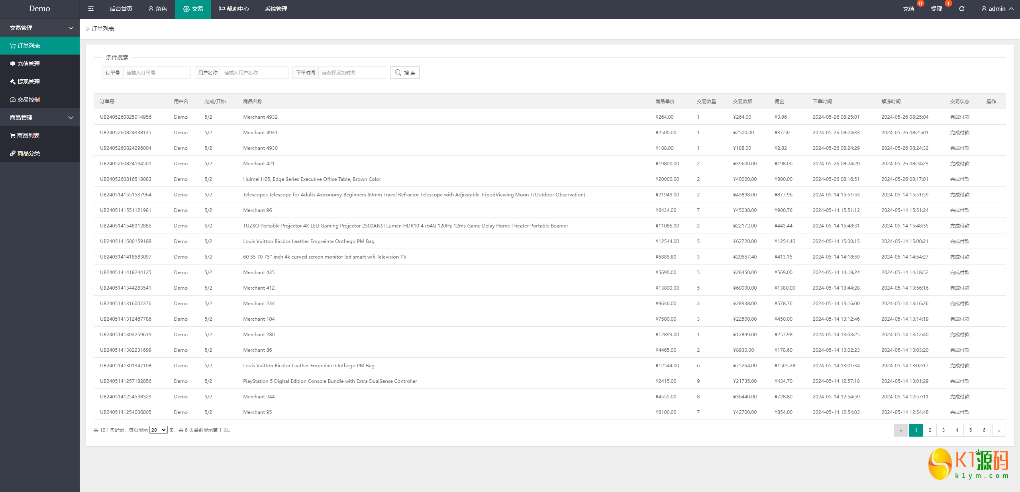
Task: Click the 搜索 search button
Action: (405, 73)
